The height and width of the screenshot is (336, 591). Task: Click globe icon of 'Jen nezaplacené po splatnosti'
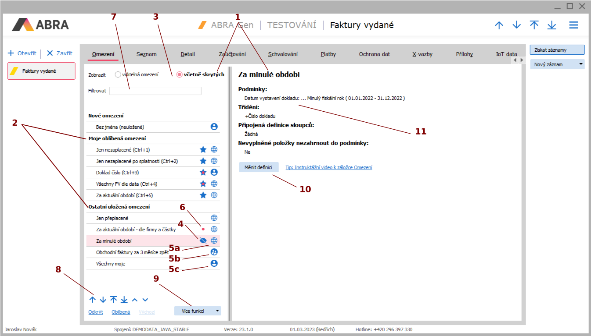coord(214,161)
